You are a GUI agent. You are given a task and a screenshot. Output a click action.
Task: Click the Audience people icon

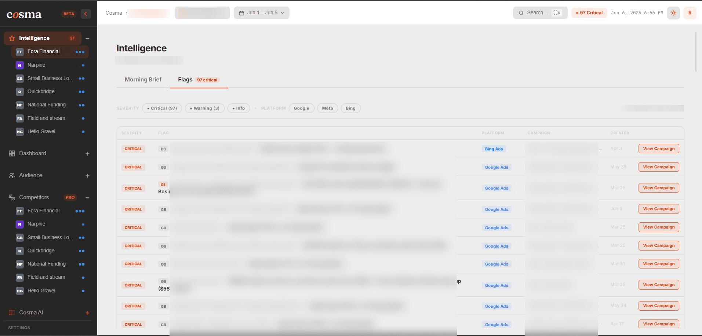12,175
